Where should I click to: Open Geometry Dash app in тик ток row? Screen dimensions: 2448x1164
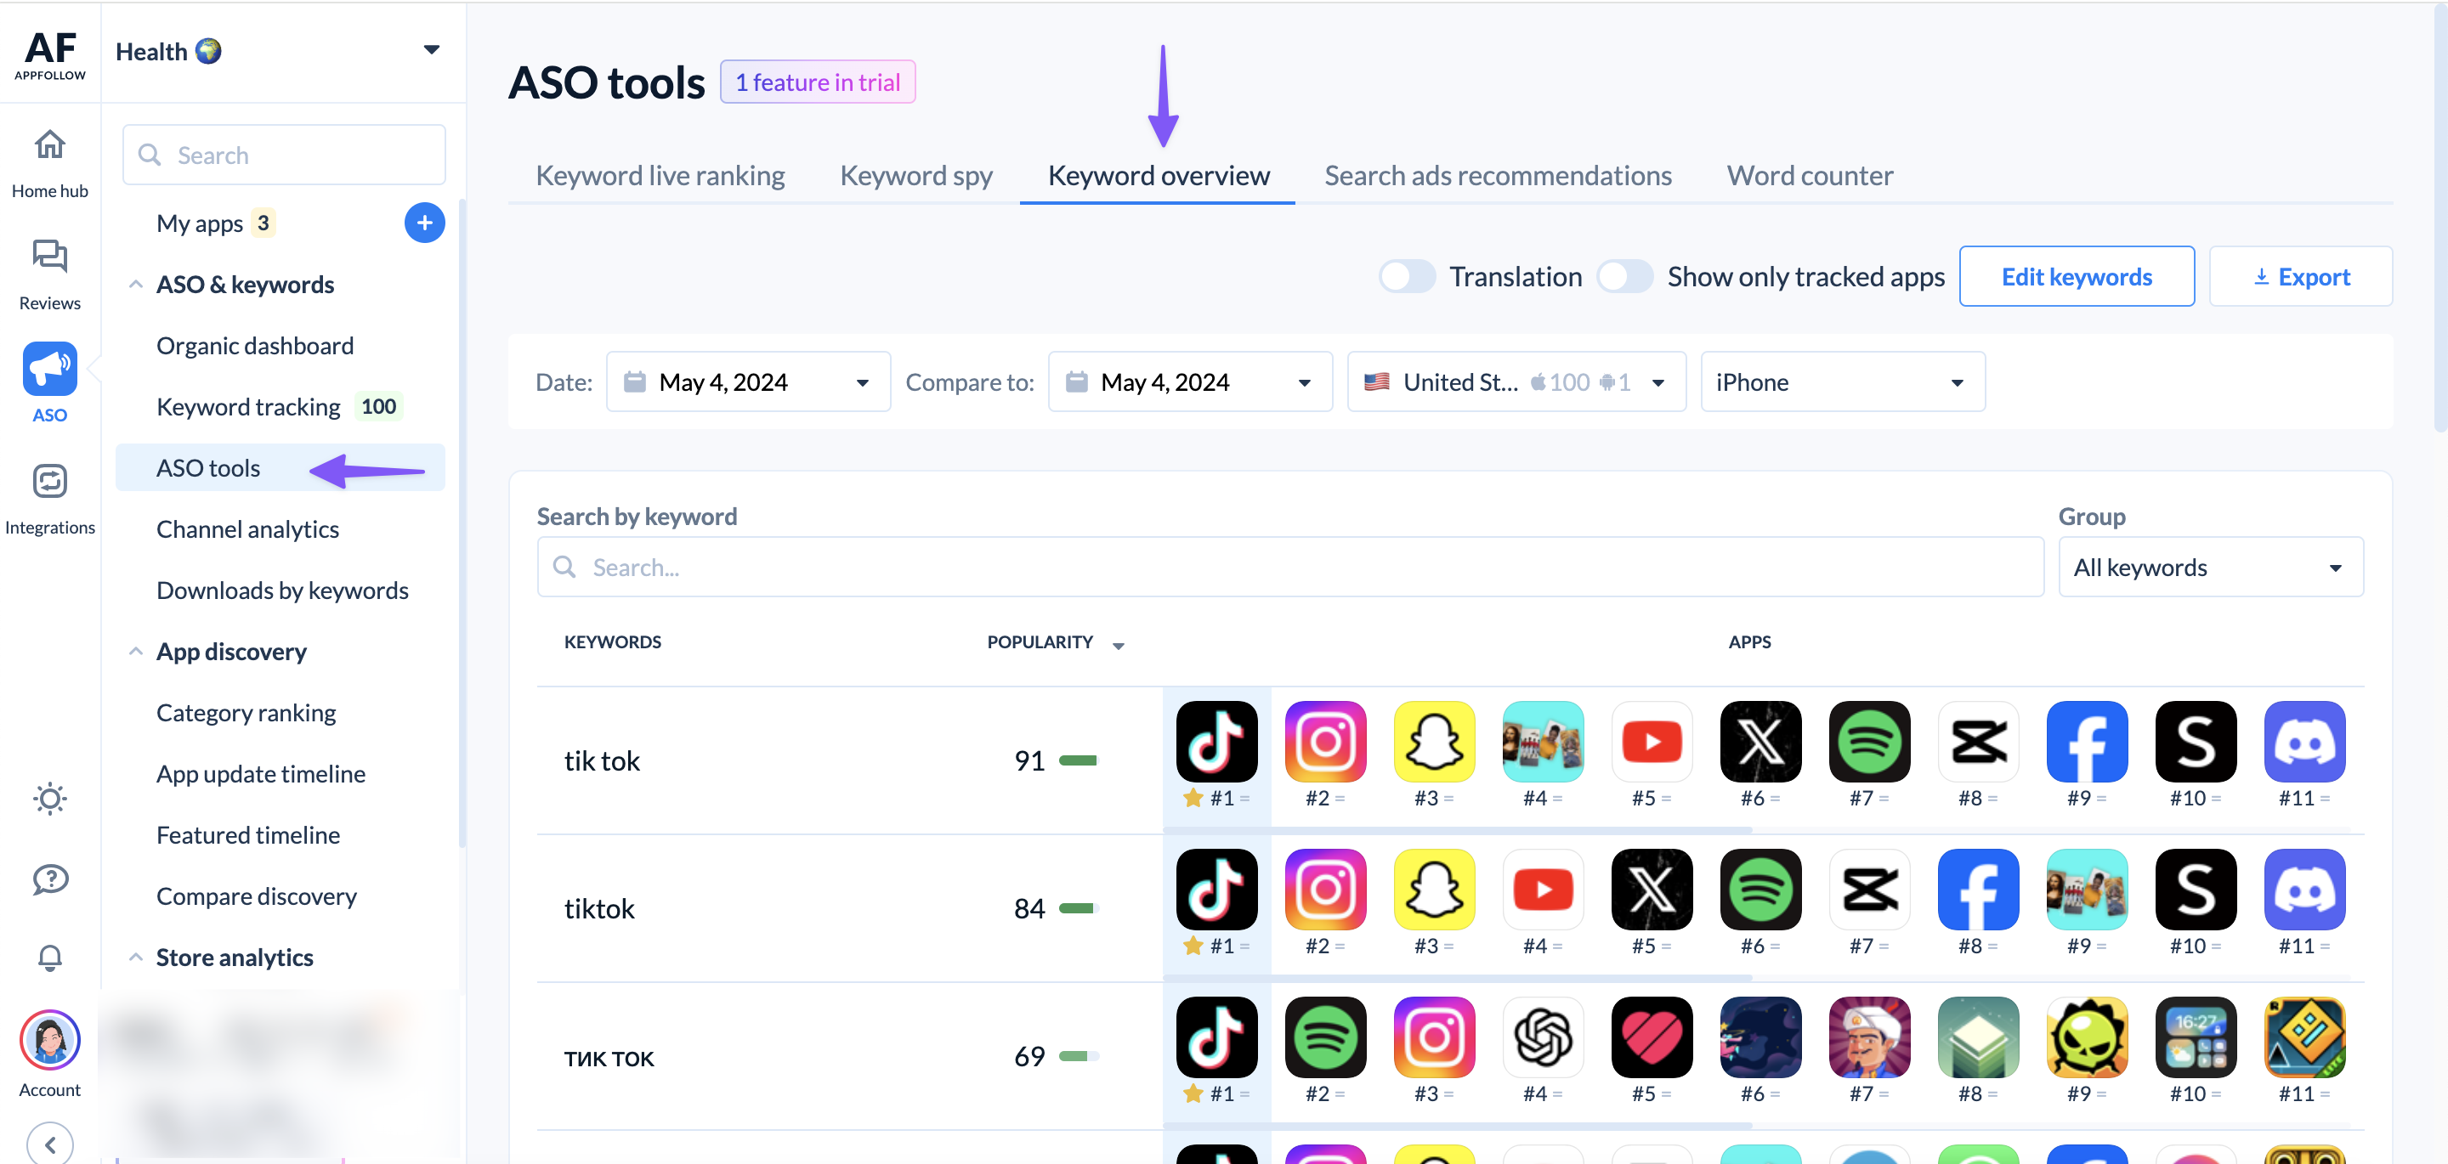2304,1037
